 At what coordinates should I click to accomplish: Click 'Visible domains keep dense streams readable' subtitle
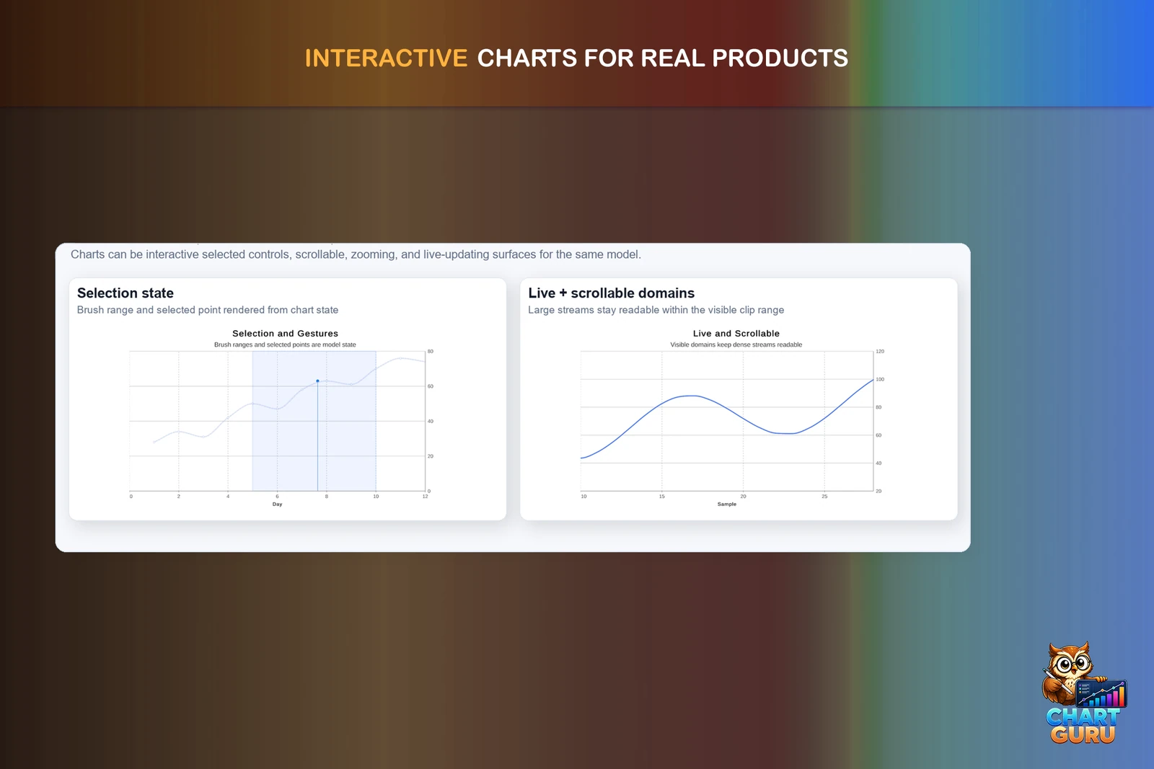tap(736, 345)
